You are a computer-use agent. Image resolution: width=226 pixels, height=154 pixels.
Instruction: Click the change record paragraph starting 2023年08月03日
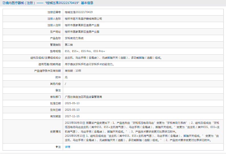[142, 127]
